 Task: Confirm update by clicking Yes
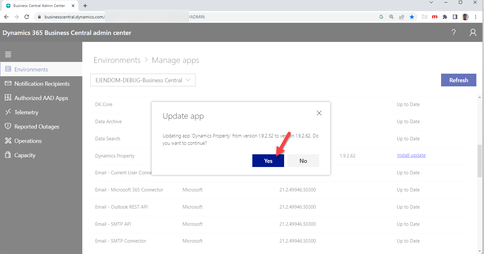[268, 161]
